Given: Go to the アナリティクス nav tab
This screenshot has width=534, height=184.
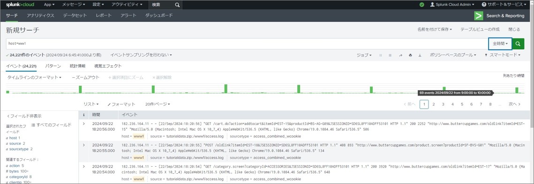Looking at the screenshot, I should pos(40,15).
